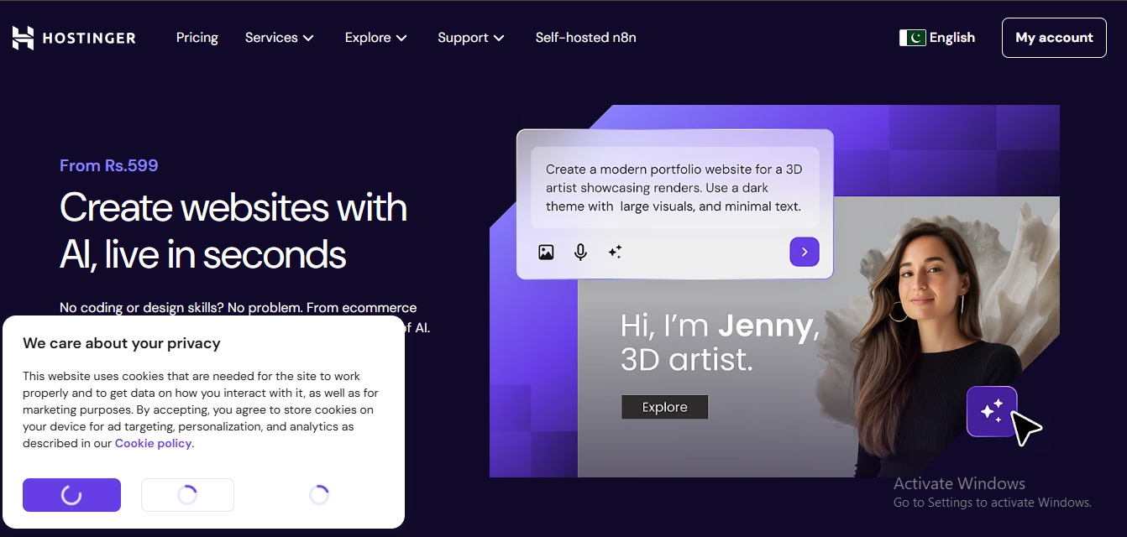This screenshot has height=537, width=1127.
Task: Click the Pakistan flag language icon
Action: coord(912,38)
